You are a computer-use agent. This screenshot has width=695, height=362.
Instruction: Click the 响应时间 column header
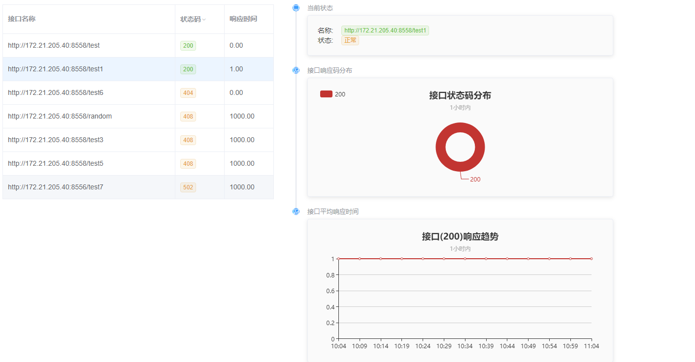249,19
